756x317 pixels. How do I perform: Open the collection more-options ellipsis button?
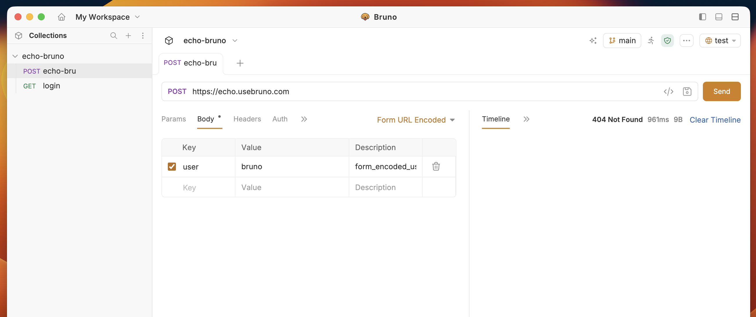(686, 41)
